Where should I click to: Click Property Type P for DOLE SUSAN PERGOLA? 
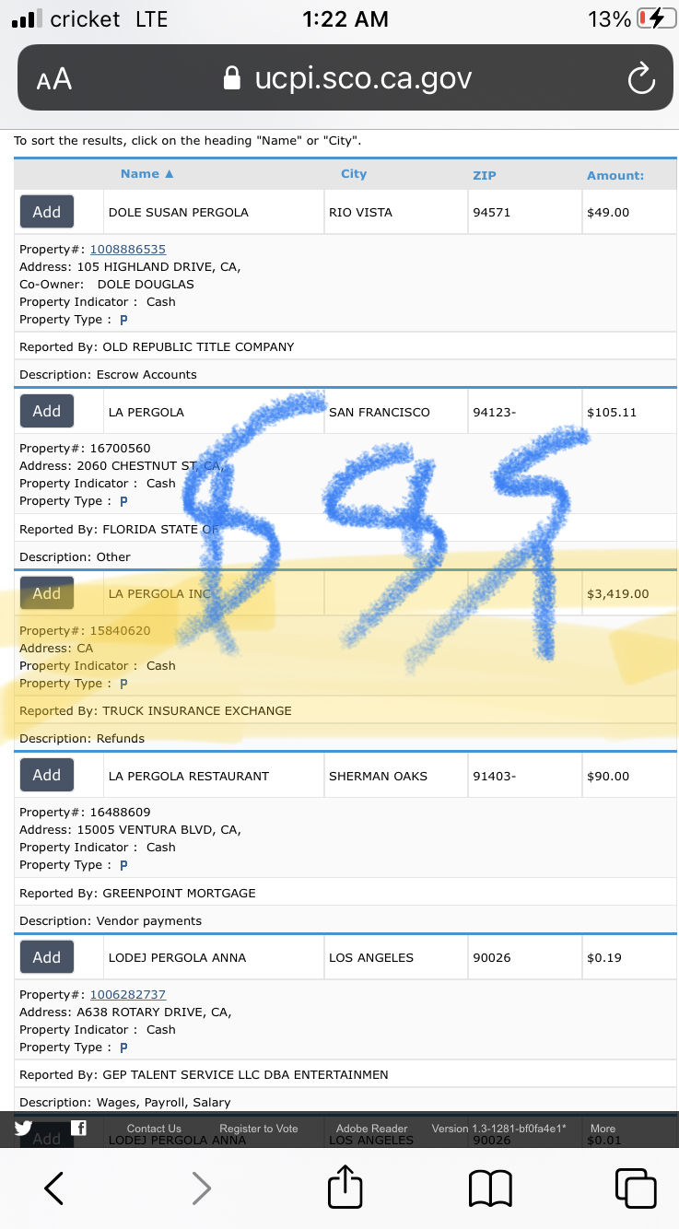pyautogui.click(x=123, y=320)
